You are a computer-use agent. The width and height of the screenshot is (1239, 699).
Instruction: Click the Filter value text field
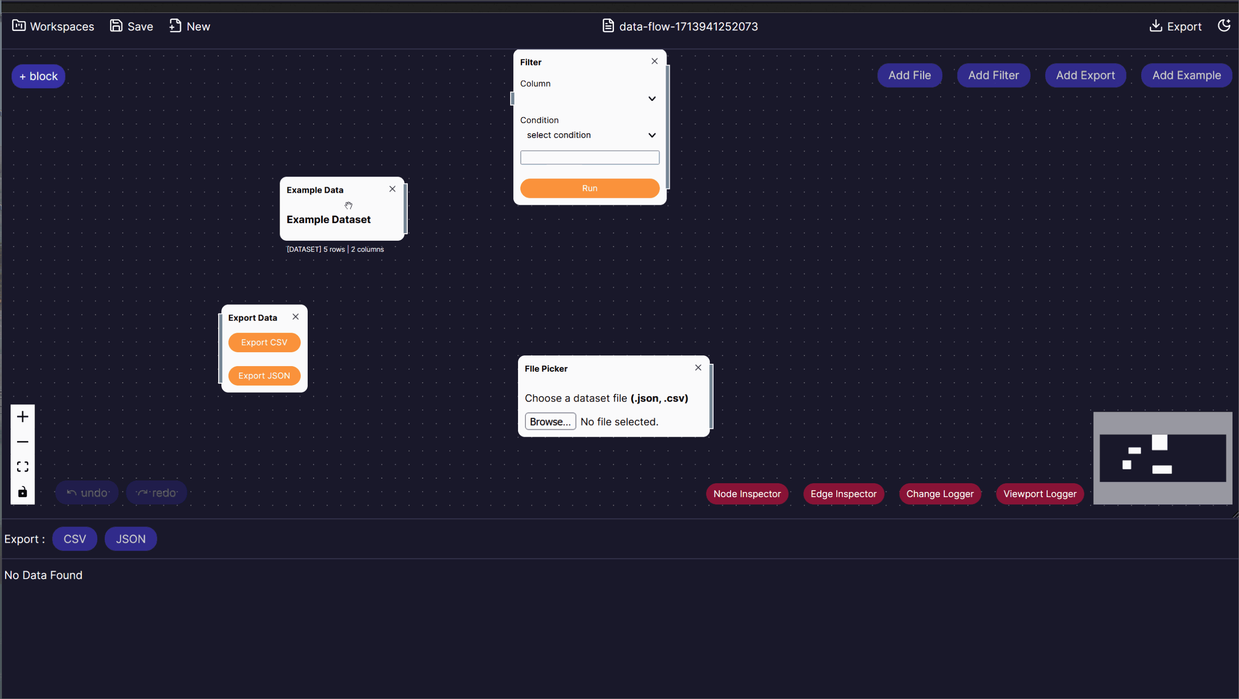point(589,157)
